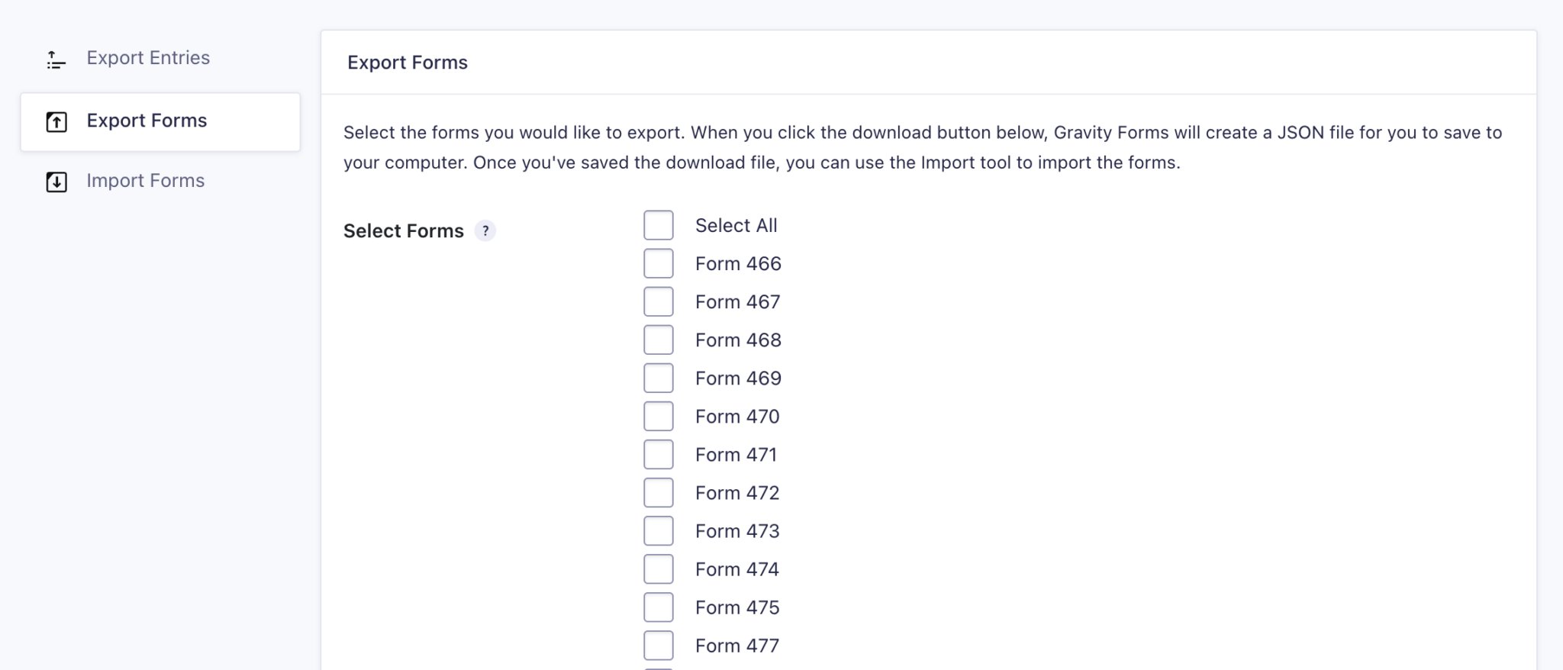Tick the checkbox for Form 471
The height and width of the screenshot is (670, 1563).
click(x=658, y=453)
